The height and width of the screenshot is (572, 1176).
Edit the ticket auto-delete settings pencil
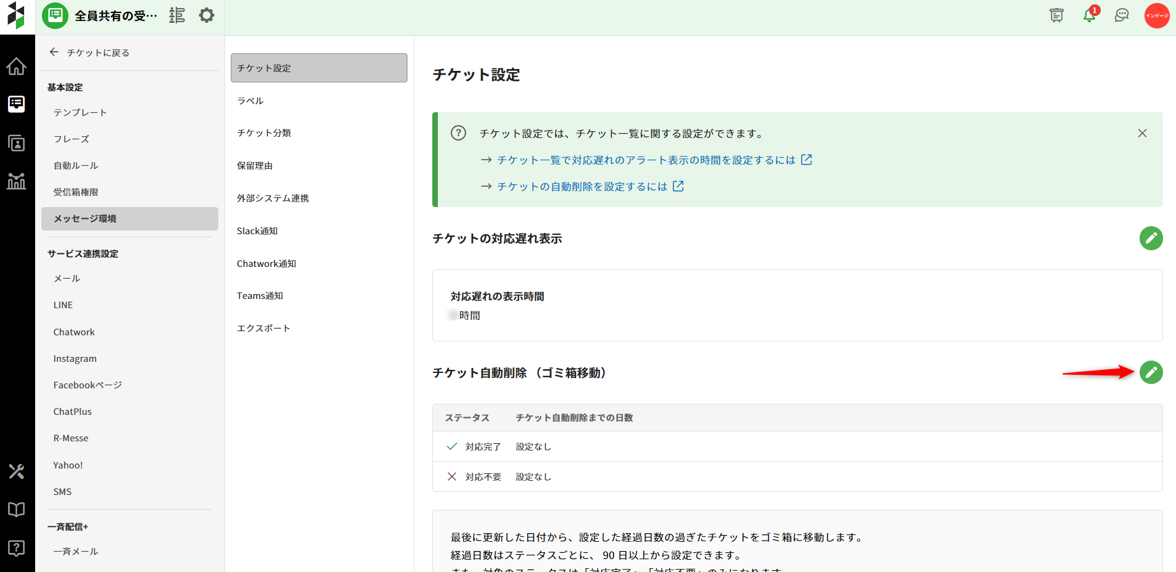click(x=1151, y=372)
